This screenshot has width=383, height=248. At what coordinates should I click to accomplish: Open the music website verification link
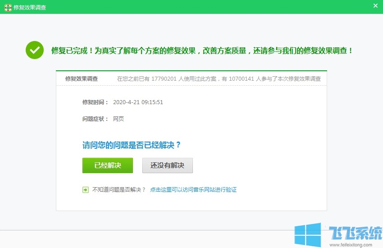point(193,190)
